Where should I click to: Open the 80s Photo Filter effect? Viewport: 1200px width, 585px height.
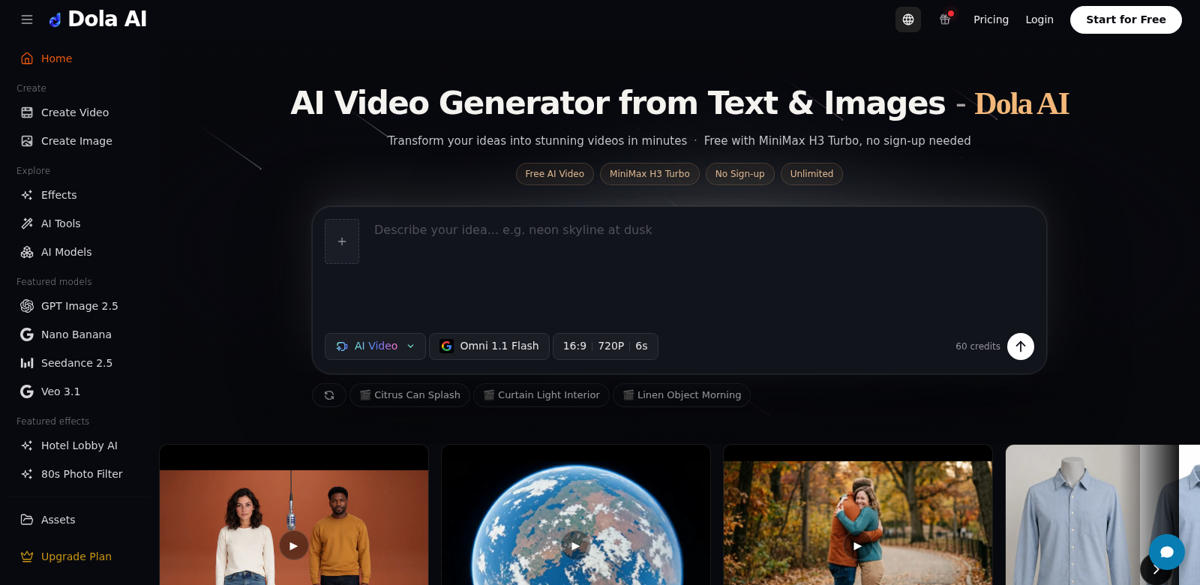click(x=80, y=474)
